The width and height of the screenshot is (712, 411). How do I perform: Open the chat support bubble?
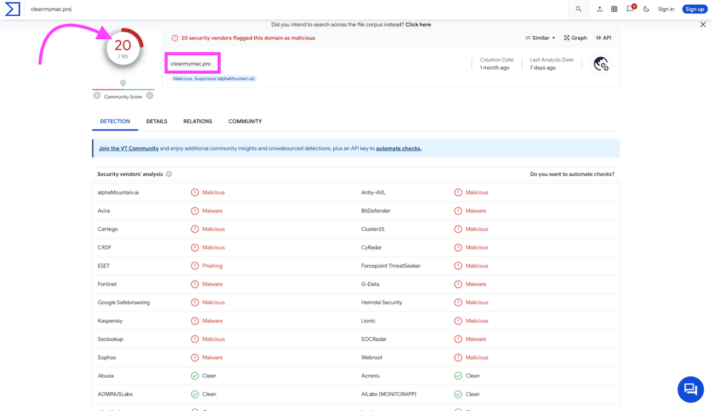point(690,389)
